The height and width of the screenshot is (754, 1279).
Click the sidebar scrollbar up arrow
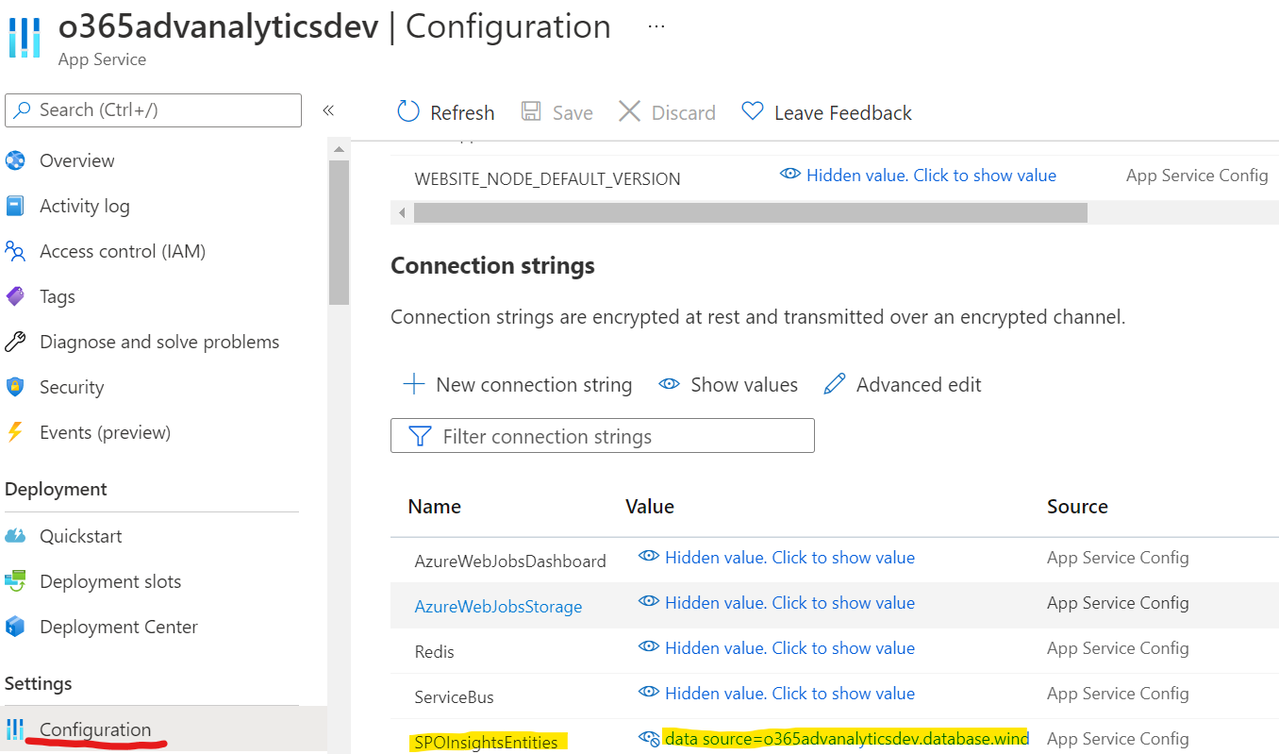pyautogui.click(x=339, y=148)
